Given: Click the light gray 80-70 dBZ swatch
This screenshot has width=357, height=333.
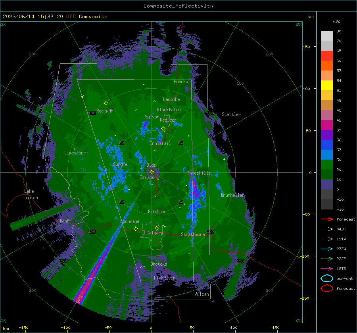Looking at the screenshot, I should click(327, 36).
